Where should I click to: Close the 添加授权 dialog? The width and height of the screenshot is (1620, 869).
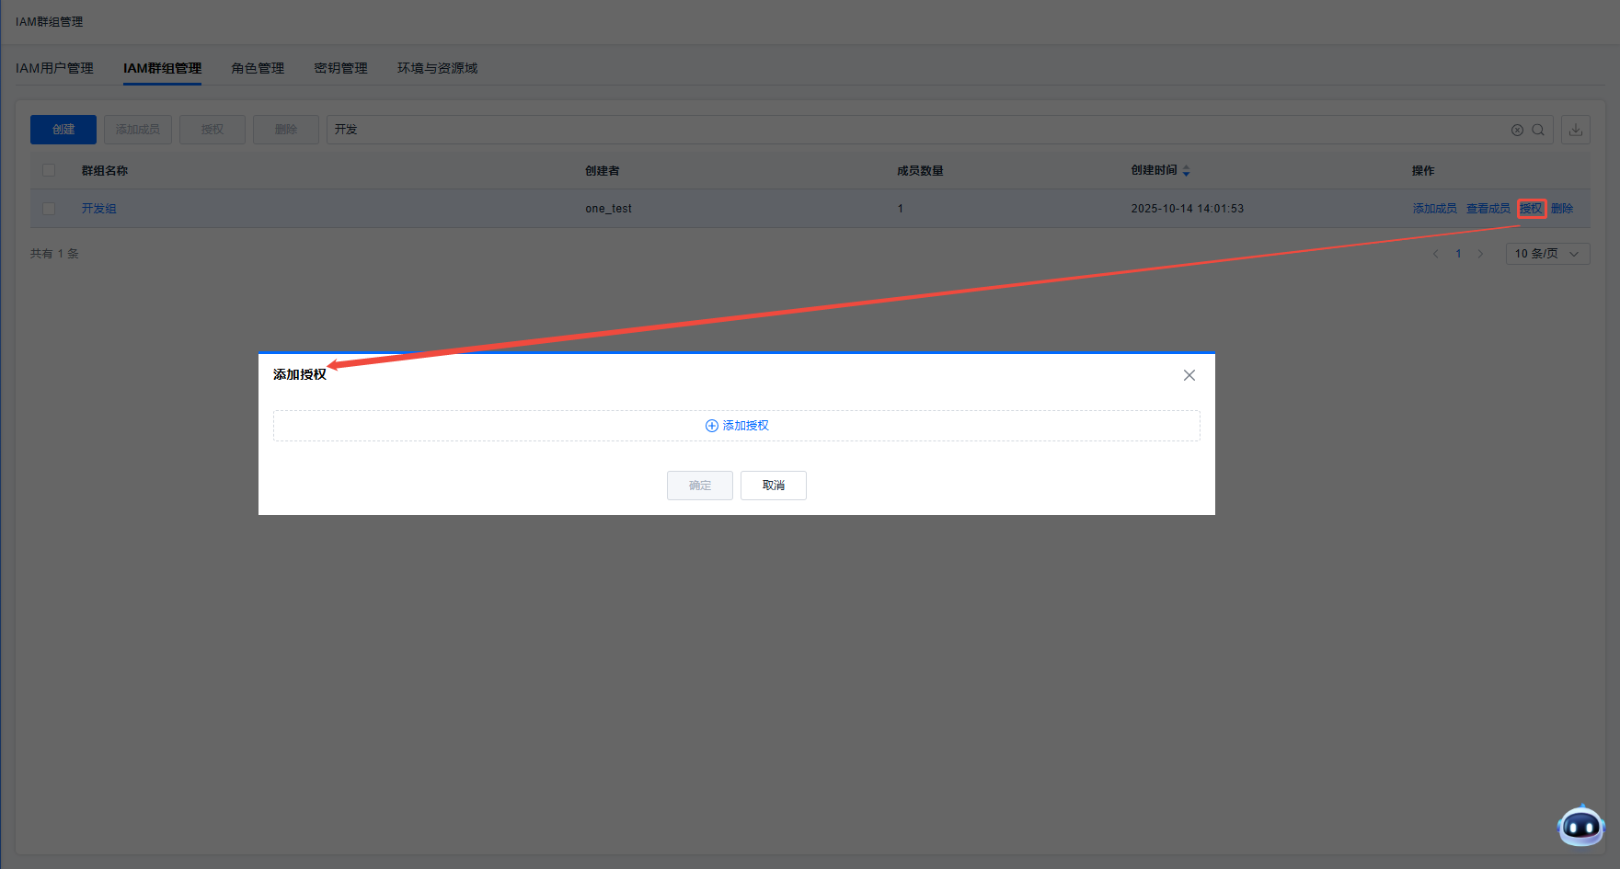(x=1189, y=375)
